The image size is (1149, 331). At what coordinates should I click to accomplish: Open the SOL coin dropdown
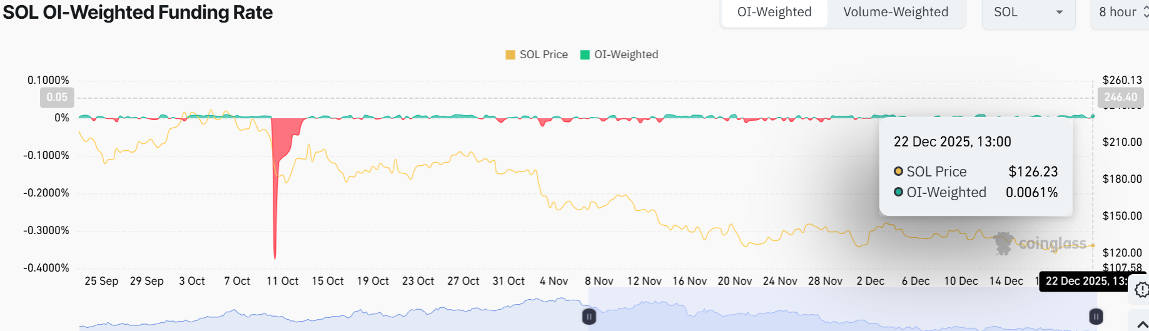coord(1028,13)
